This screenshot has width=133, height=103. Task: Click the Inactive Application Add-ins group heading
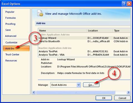(x=55, y=48)
